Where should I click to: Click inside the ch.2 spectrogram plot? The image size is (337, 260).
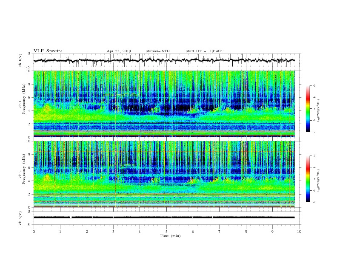[164, 174]
